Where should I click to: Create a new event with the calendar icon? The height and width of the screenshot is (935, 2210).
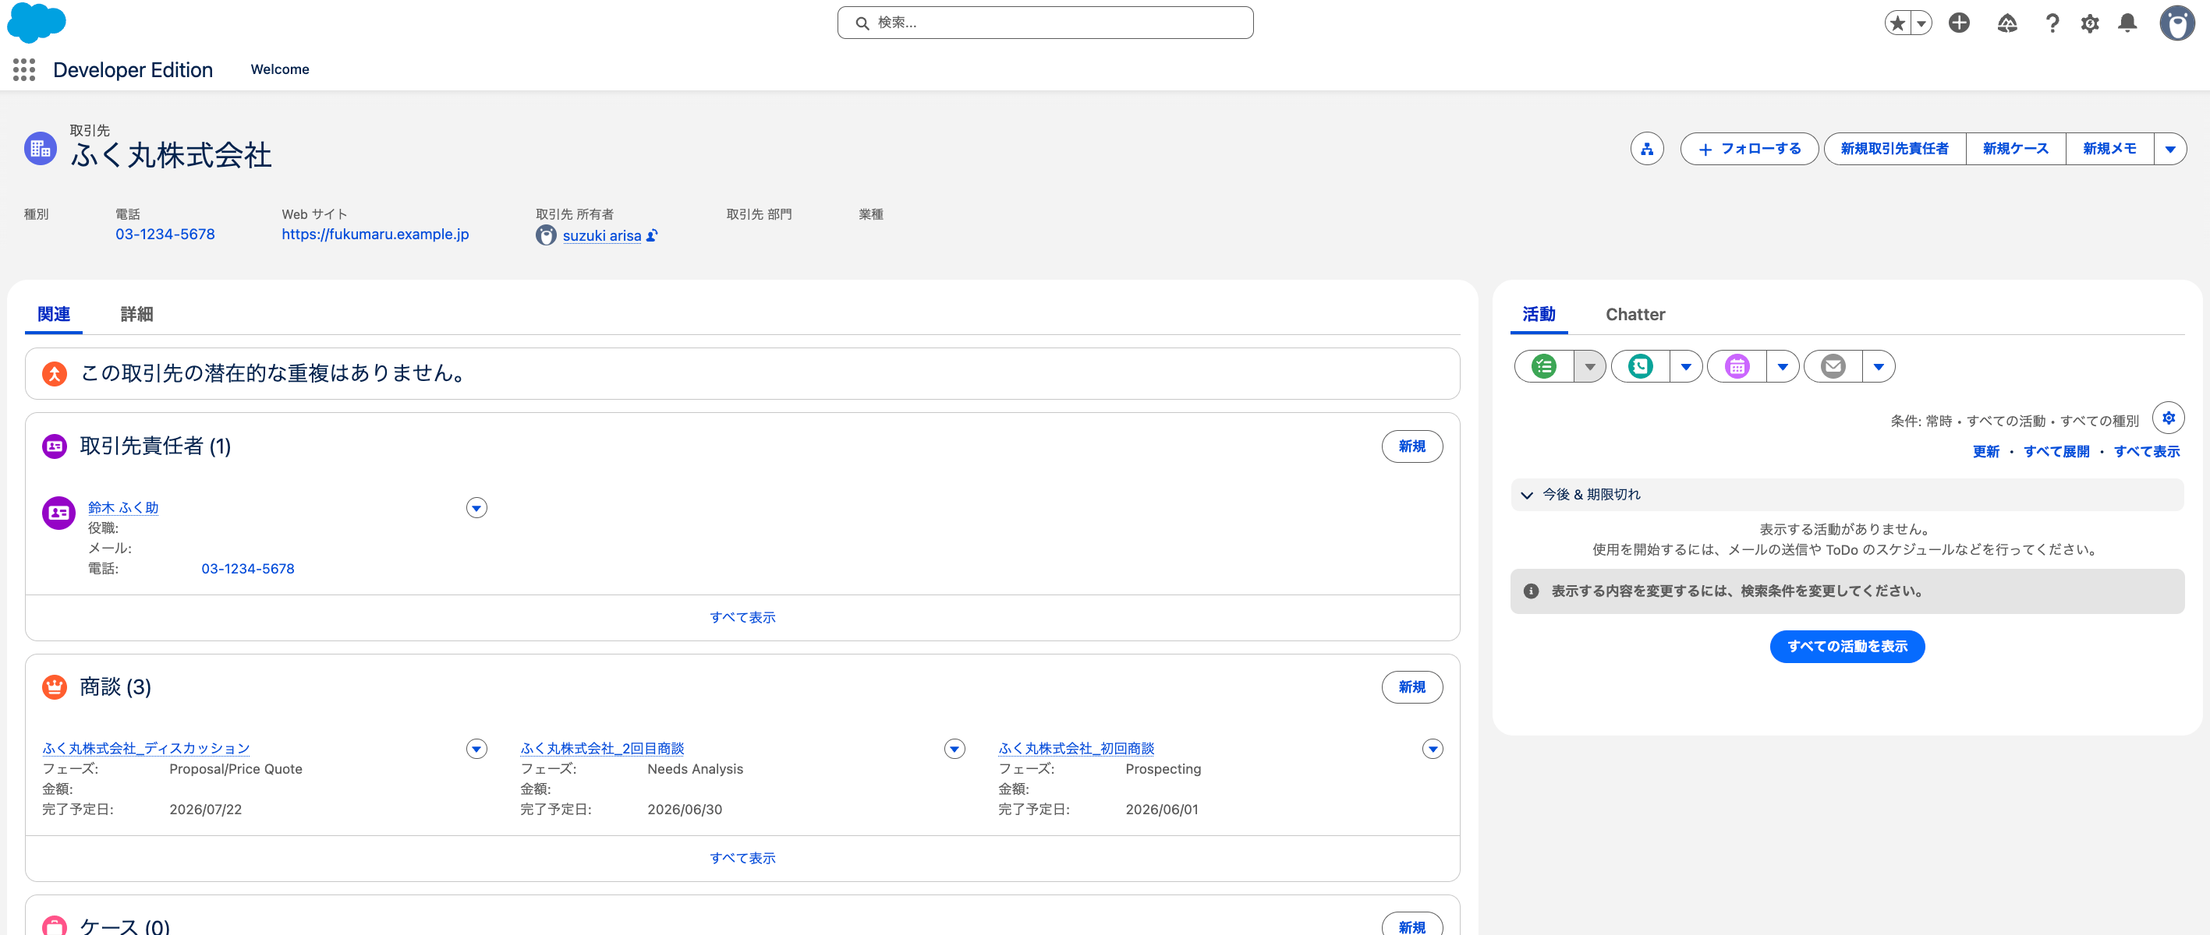1737,367
